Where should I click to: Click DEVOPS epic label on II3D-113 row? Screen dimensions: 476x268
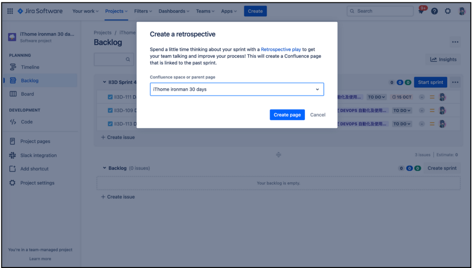click(x=362, y=124)
